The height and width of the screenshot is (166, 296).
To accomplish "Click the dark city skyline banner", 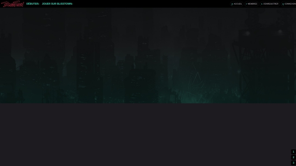I will click(x=148, y=55).
